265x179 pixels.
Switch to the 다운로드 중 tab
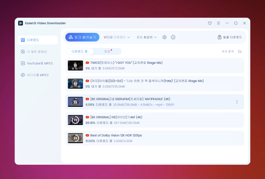pyautogui.click(x=80, y=51)
